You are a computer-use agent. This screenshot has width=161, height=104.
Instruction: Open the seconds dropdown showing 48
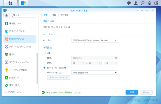tap(111, 63)
